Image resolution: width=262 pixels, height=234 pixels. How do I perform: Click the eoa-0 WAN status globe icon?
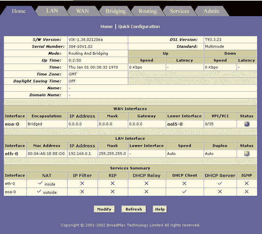[x=247, y=124]
